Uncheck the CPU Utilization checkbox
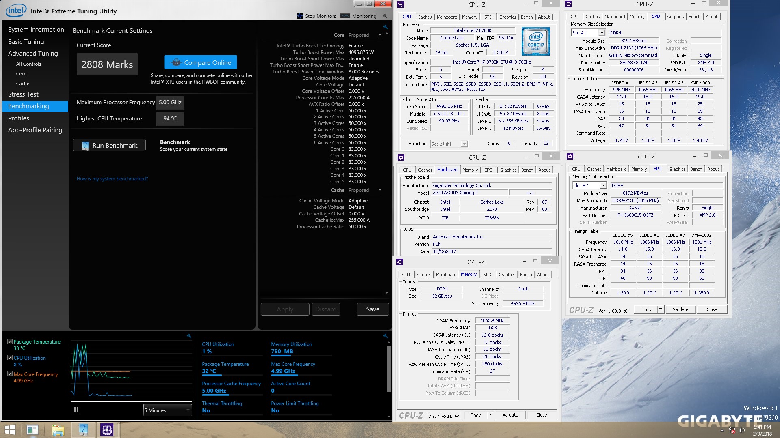Screen dimensions: 780x438 click(10, 358)
